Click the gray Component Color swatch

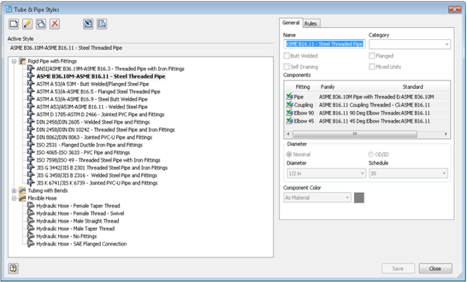(x=359, y=198)
